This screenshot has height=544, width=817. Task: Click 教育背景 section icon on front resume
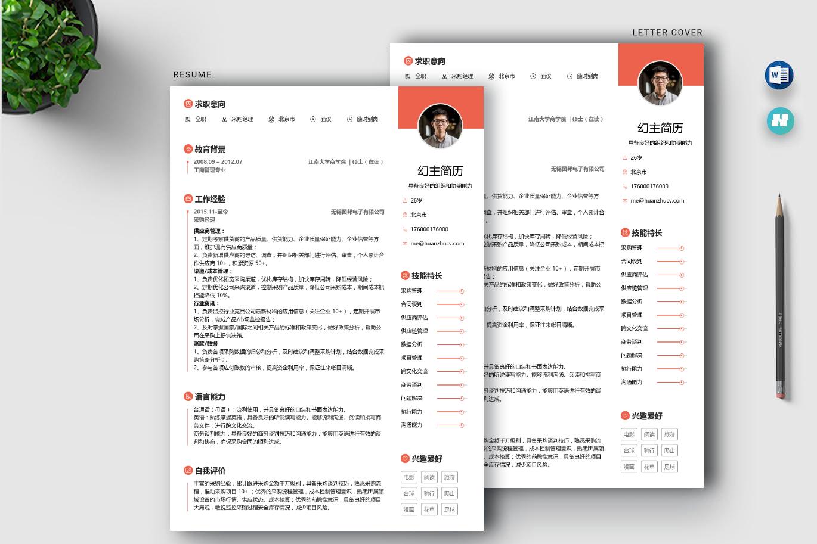click(188, 149)
